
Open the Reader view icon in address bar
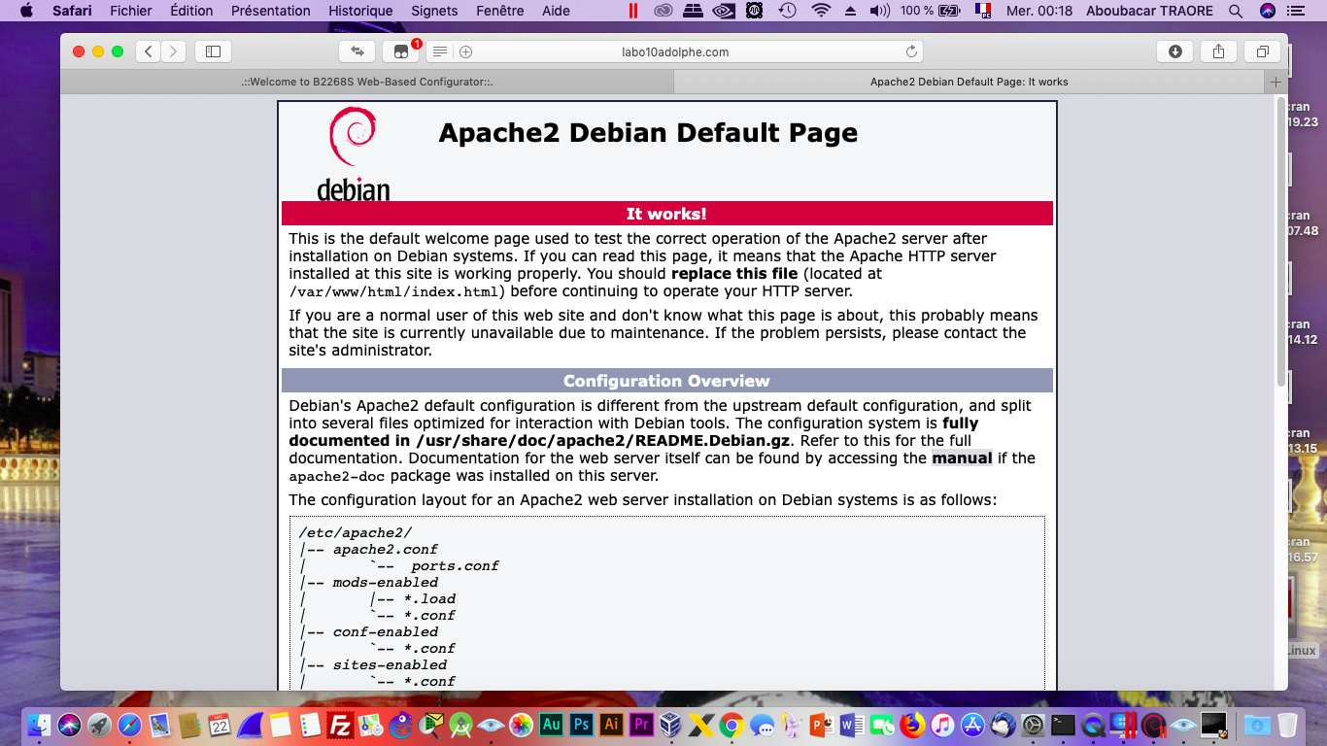pyautogui.click(x=440, y=51)
